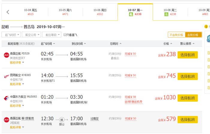The height and width of the screenshot is (134, 210).
Task: Enable the 只看直飞 checkbox
Action: tap(65, 35)
